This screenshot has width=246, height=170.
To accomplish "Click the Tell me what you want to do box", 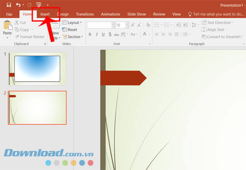I will tap(216, 14).
